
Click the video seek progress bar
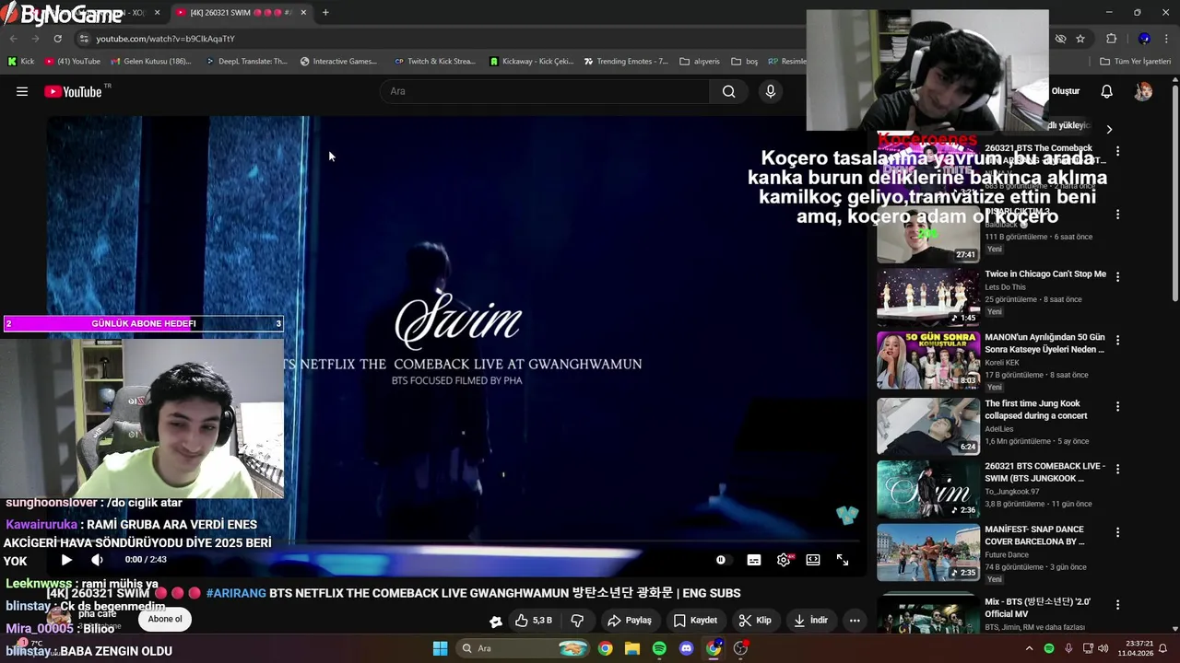pos(458,541)
